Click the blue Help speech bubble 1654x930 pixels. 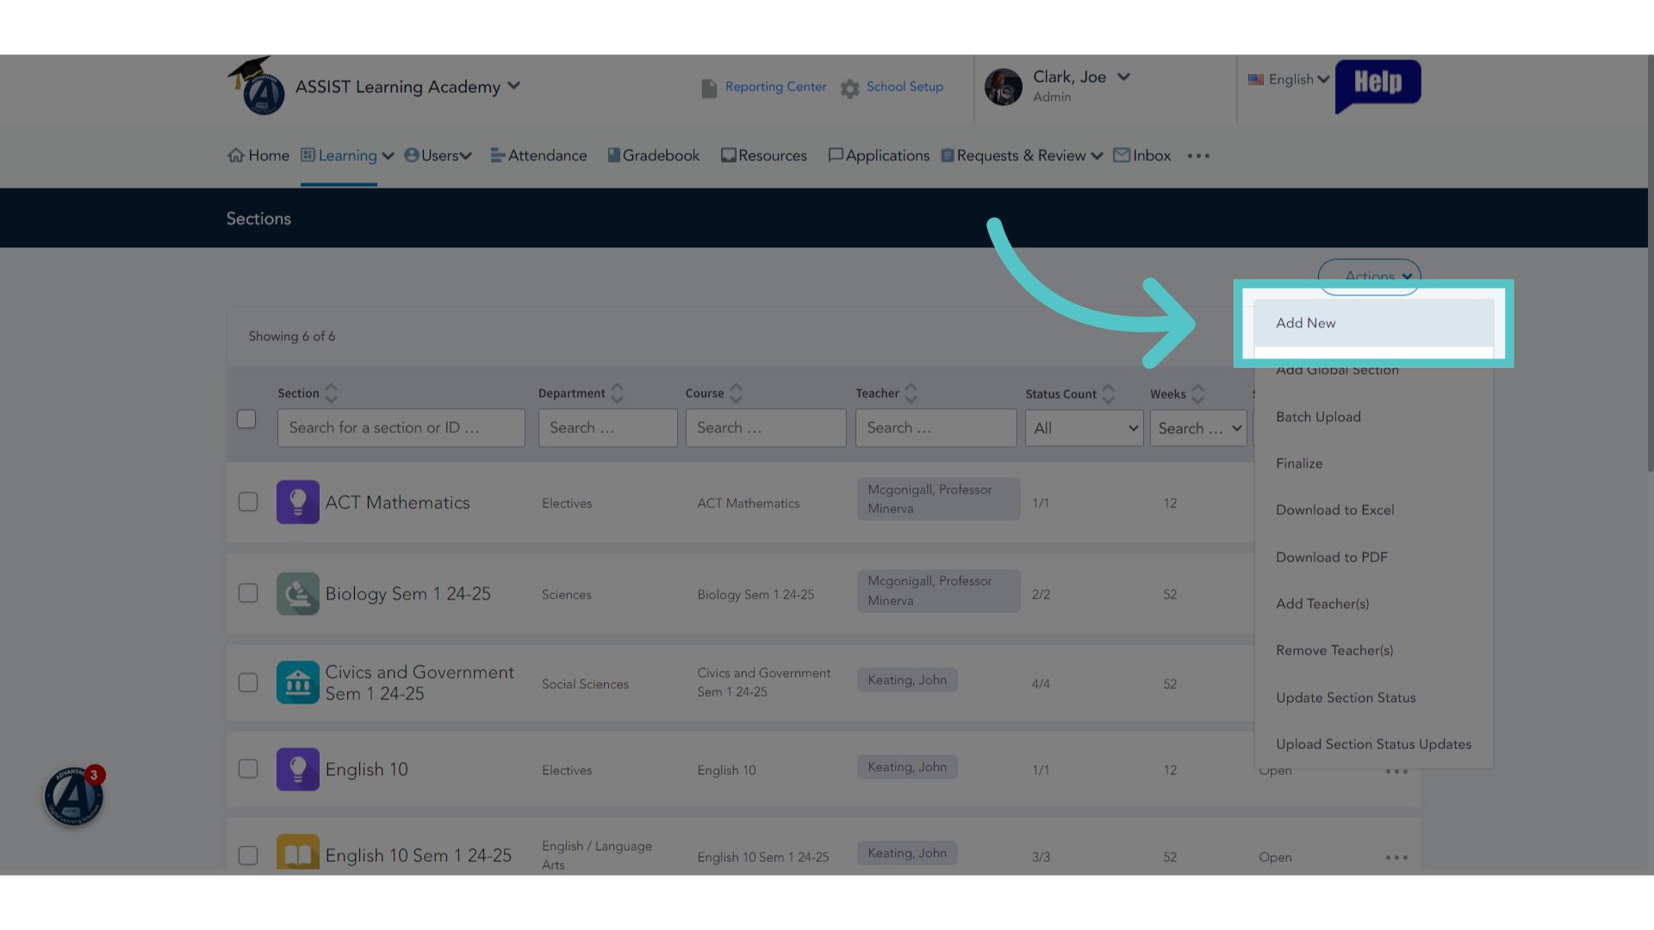click(1377, 85)
